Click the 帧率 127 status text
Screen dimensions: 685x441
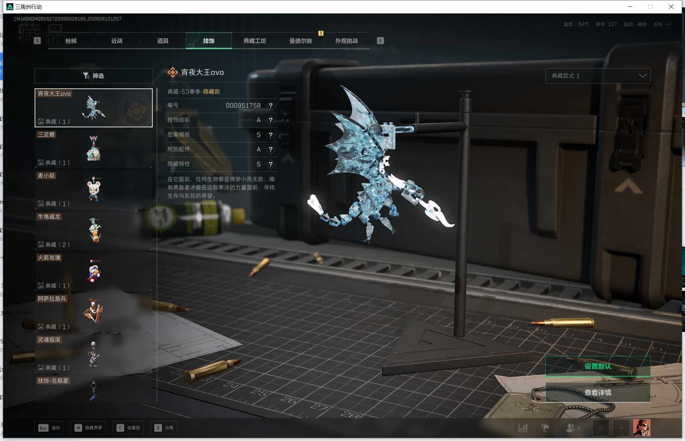coord(607,24)
